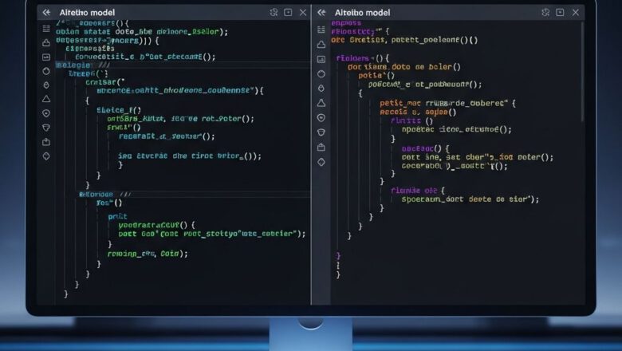Image resolution: width=622 pixels, height=351 pixels.
Task: Click the 'model' title text in the right pane header
Action: tap(378, 13)
